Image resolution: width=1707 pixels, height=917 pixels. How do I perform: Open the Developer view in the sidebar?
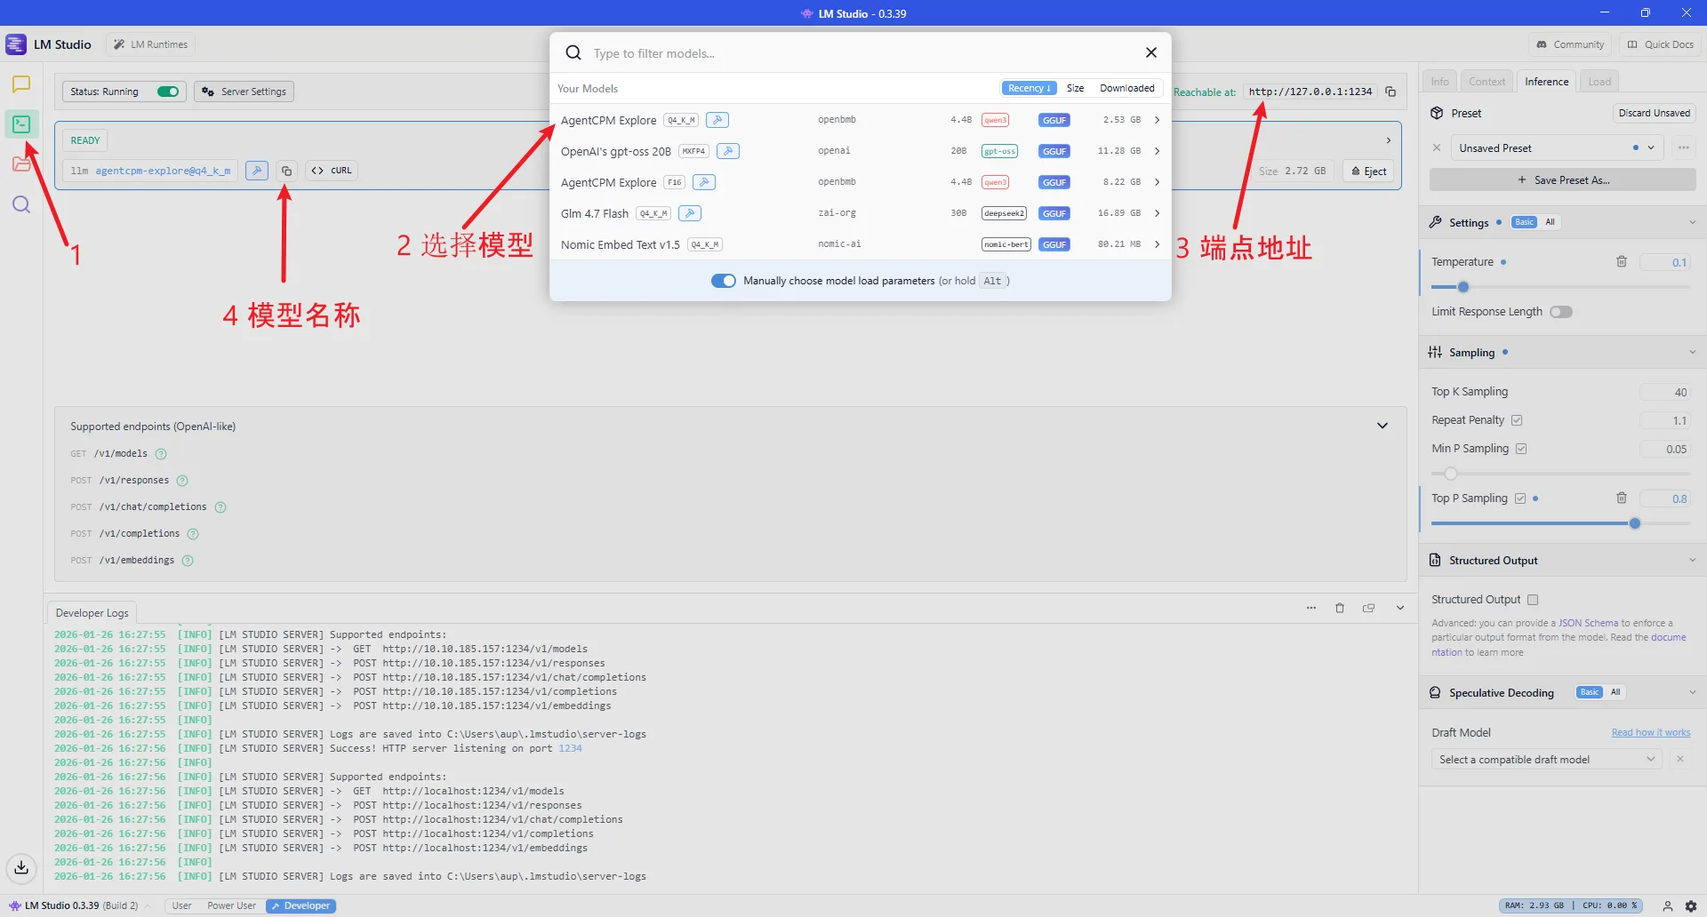21,124
